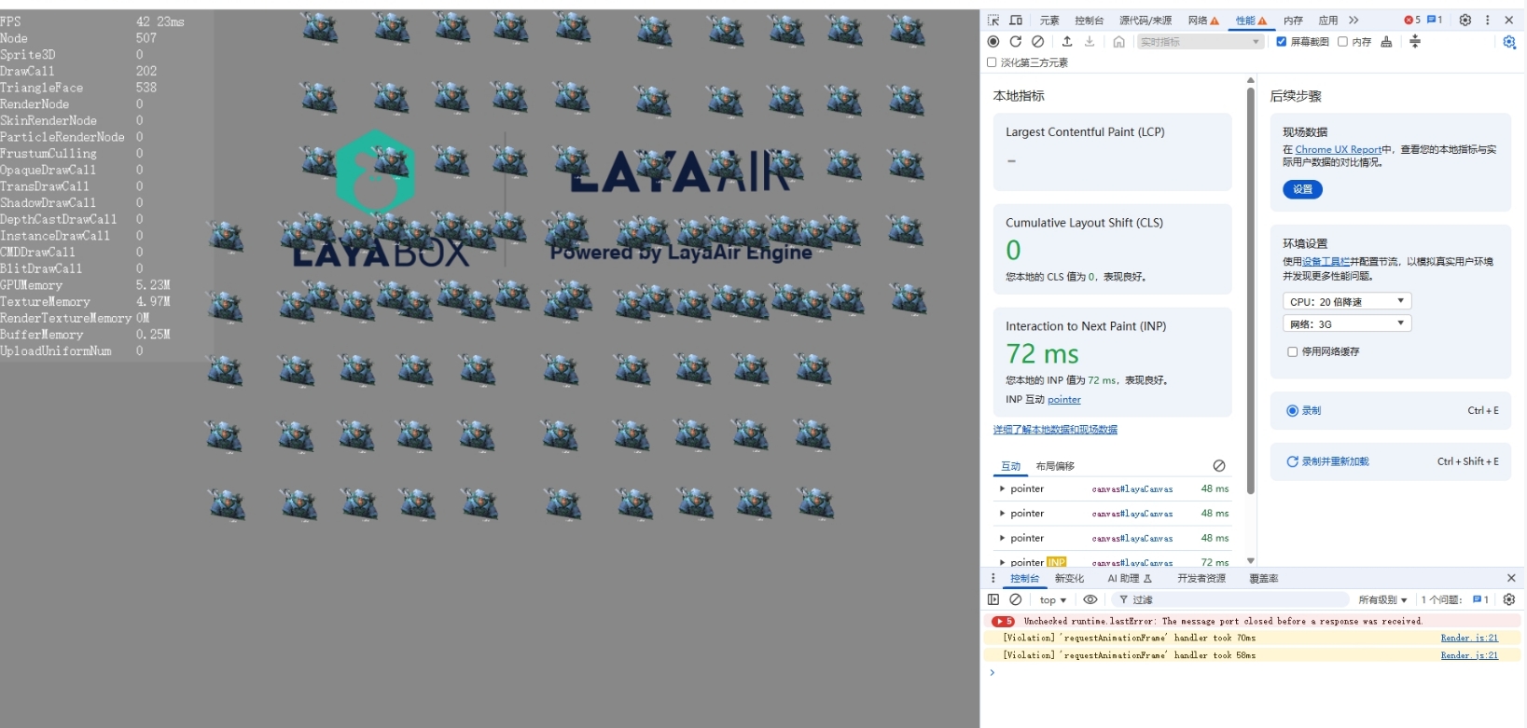The height and width of the screenshot is (728, 1527).
Task: Enable the 内存 memory checkbox
Action: coord(1342,41)
